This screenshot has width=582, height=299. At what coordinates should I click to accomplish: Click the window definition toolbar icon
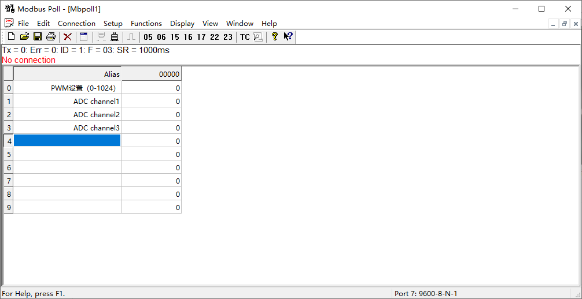(x=84, y=37)
